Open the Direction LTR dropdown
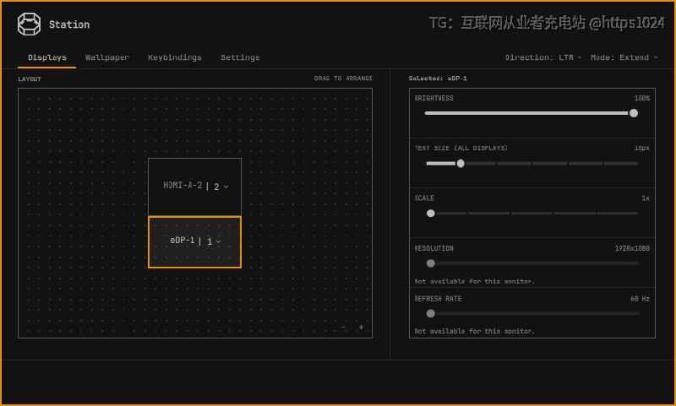 (543, 57)
